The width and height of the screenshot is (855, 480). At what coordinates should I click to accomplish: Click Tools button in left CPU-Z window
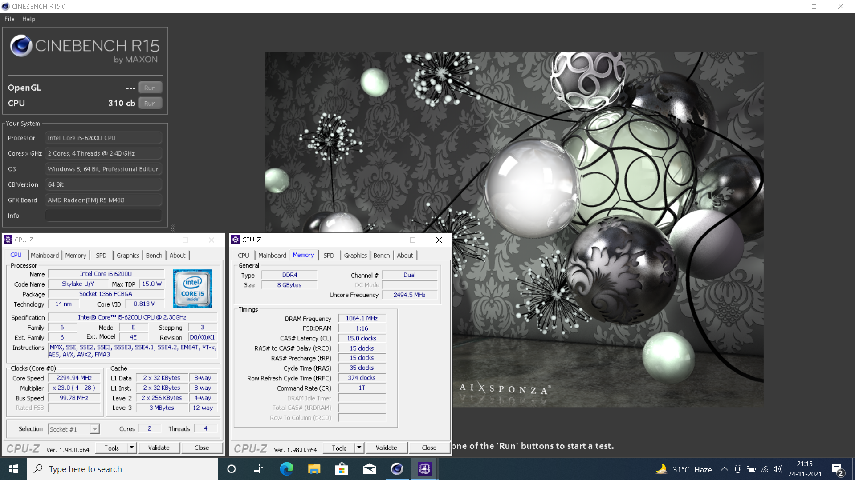click(x=111, y=448)
